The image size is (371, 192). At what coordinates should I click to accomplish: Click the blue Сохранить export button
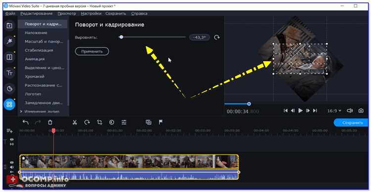coord(352,122)
